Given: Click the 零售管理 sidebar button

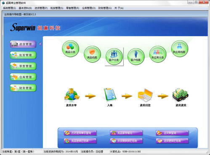Looking at the screenshot, I should coord(23,66).
